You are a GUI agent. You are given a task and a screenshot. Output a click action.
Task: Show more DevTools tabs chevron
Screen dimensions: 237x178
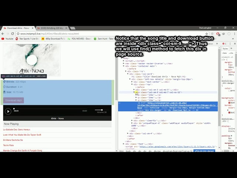point(217,44)
